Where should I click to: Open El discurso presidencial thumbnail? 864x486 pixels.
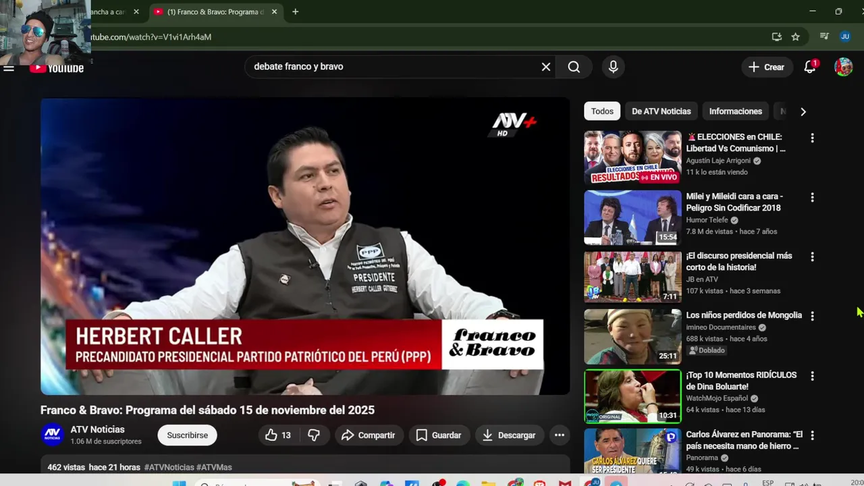point(632,276)
